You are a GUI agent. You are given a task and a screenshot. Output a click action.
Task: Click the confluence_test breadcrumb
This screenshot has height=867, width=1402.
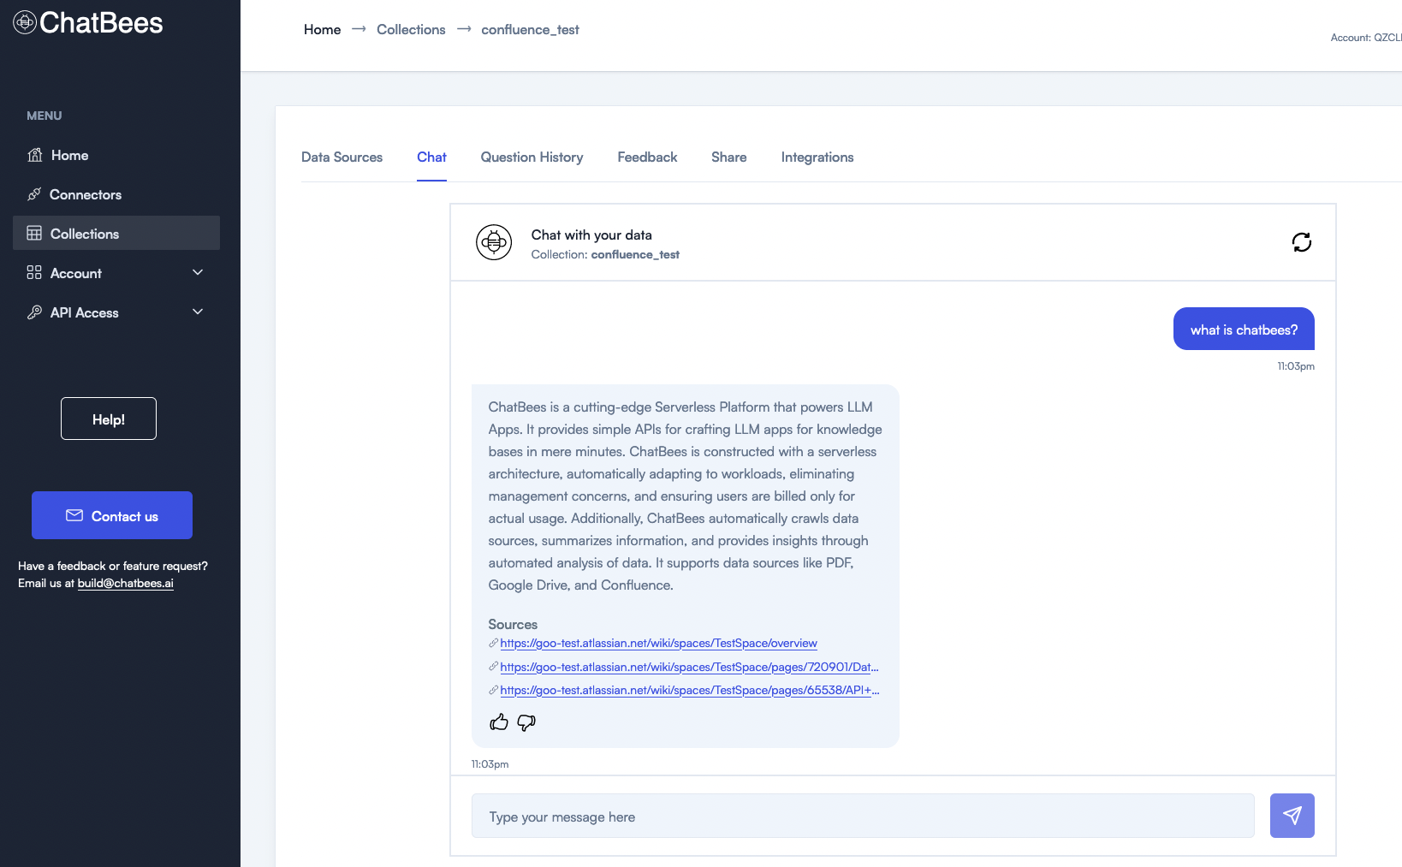tap(530, 29)
